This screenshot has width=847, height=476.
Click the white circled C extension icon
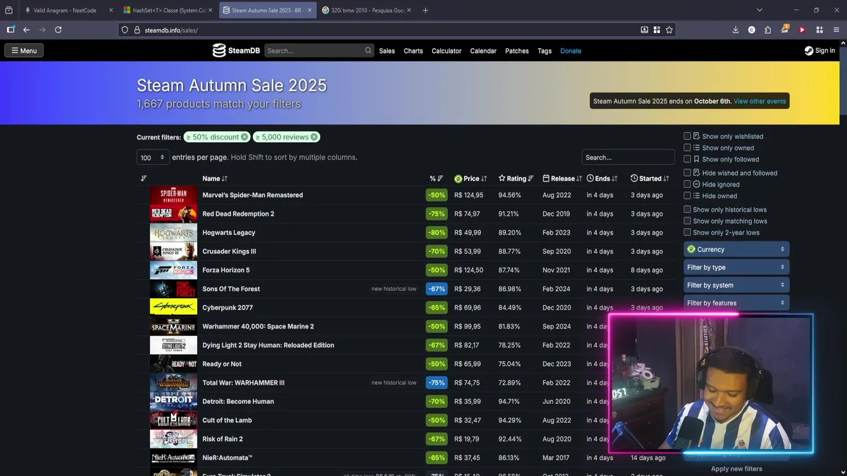coord(752,30)
